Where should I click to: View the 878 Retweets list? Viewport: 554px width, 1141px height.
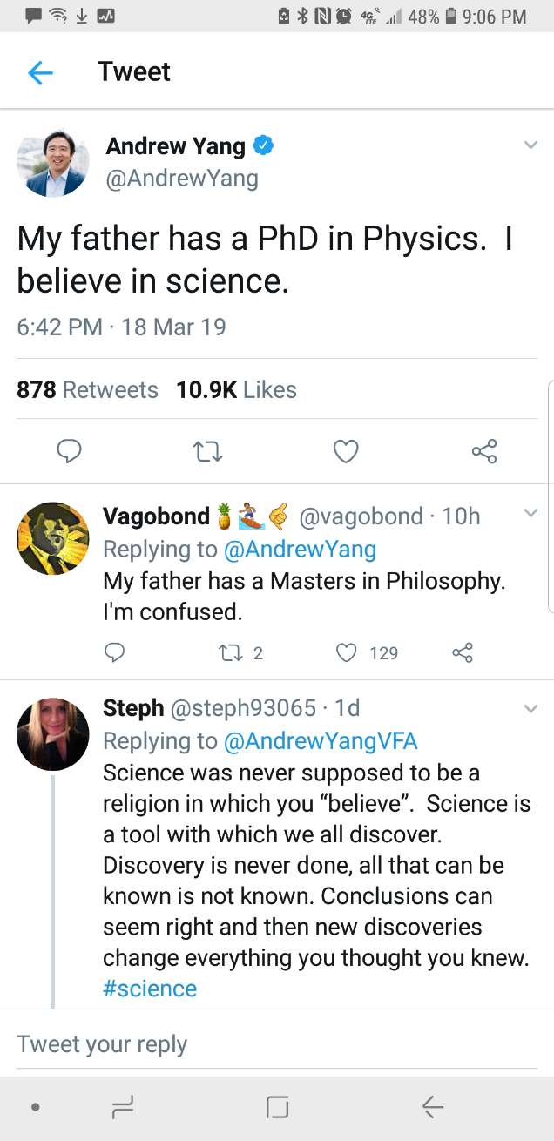[x=88, y=390]
